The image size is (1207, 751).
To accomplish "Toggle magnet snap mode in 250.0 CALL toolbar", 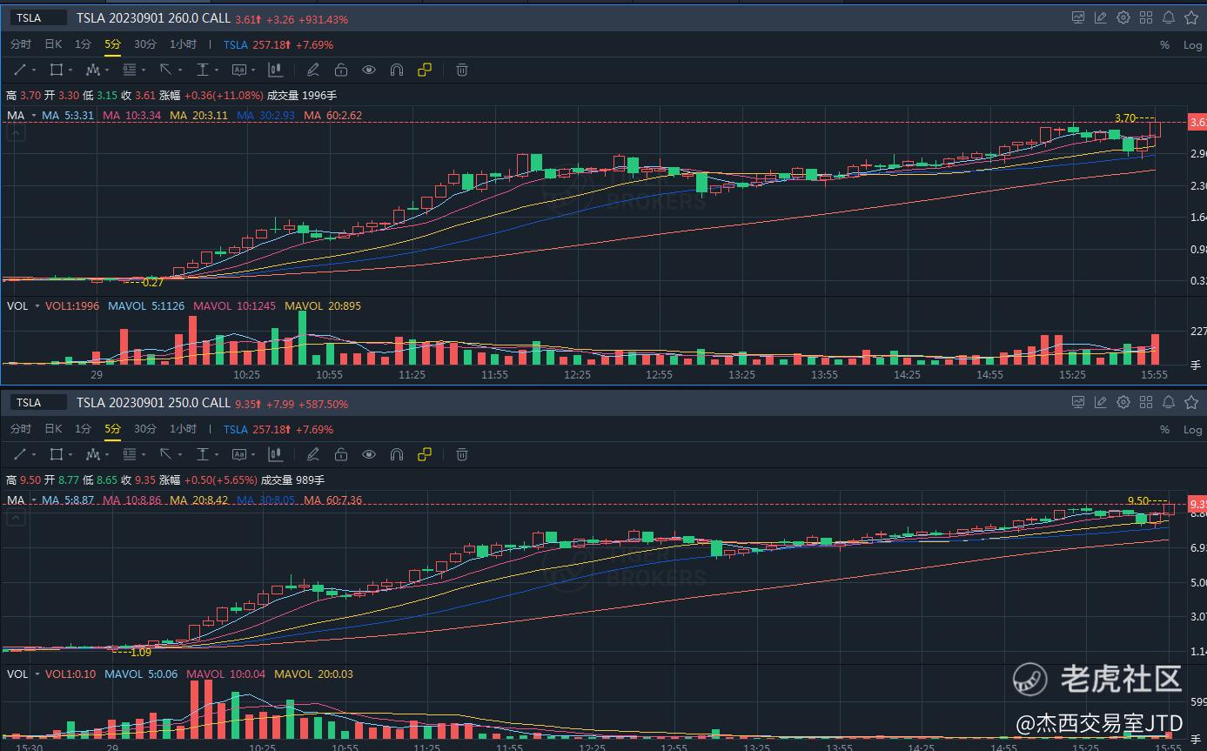I will coord(397,454).
